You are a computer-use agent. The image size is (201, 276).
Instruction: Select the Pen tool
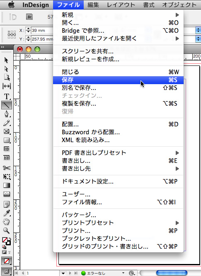pyautogui.click(x=7, y=114)
